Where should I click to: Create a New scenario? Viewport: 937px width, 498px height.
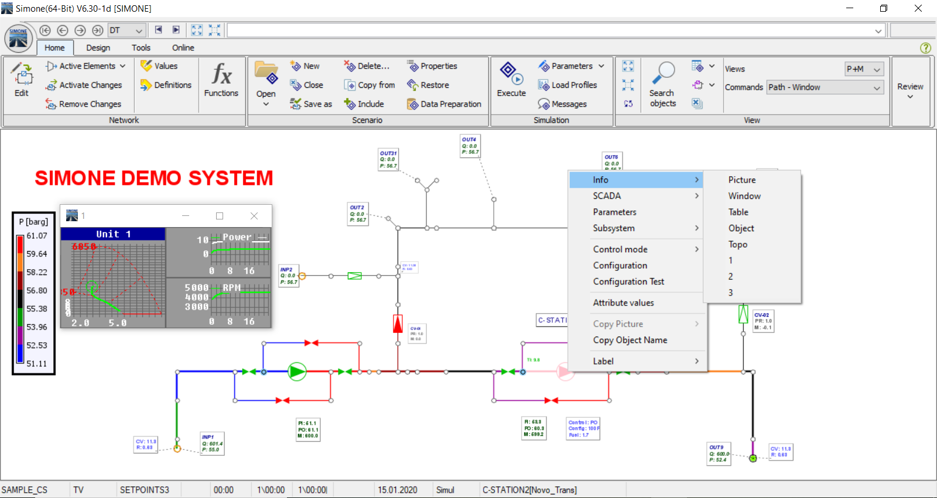tap(305, 66)
